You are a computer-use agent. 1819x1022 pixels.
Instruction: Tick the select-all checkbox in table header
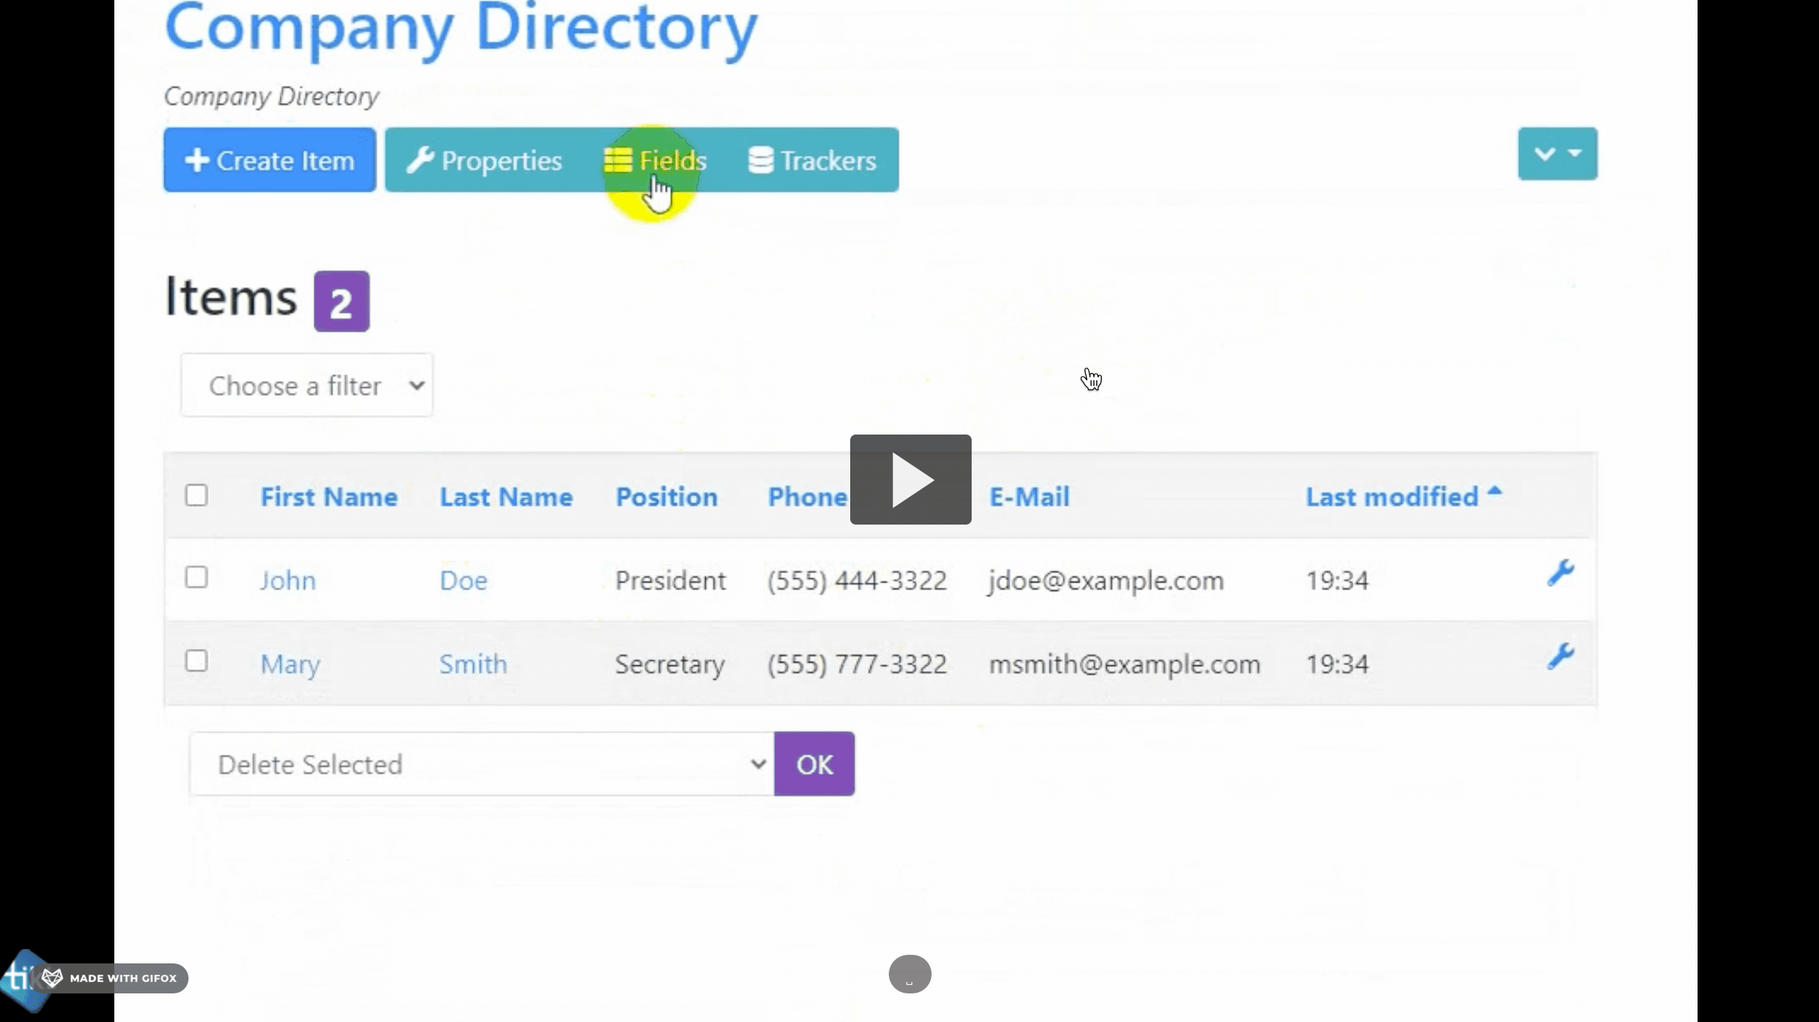196,495
